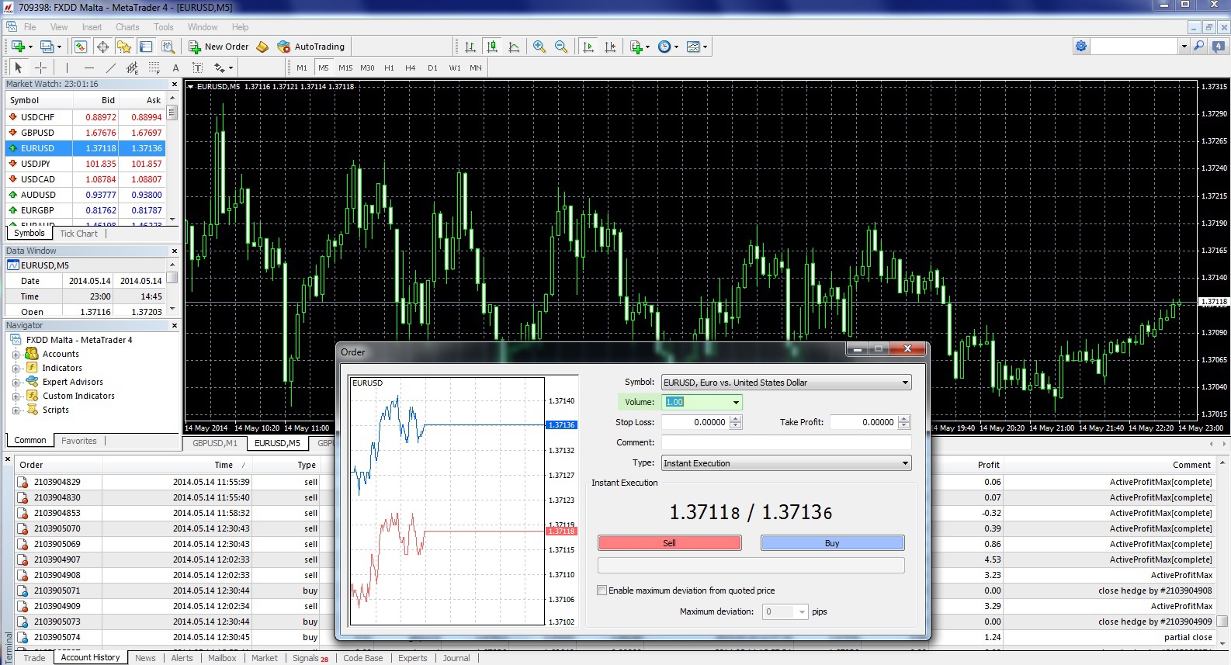This screenshot has width=1231, height=665.
Task: Click the Comment field in Order dialog
Action: click(x=786, y=442)
